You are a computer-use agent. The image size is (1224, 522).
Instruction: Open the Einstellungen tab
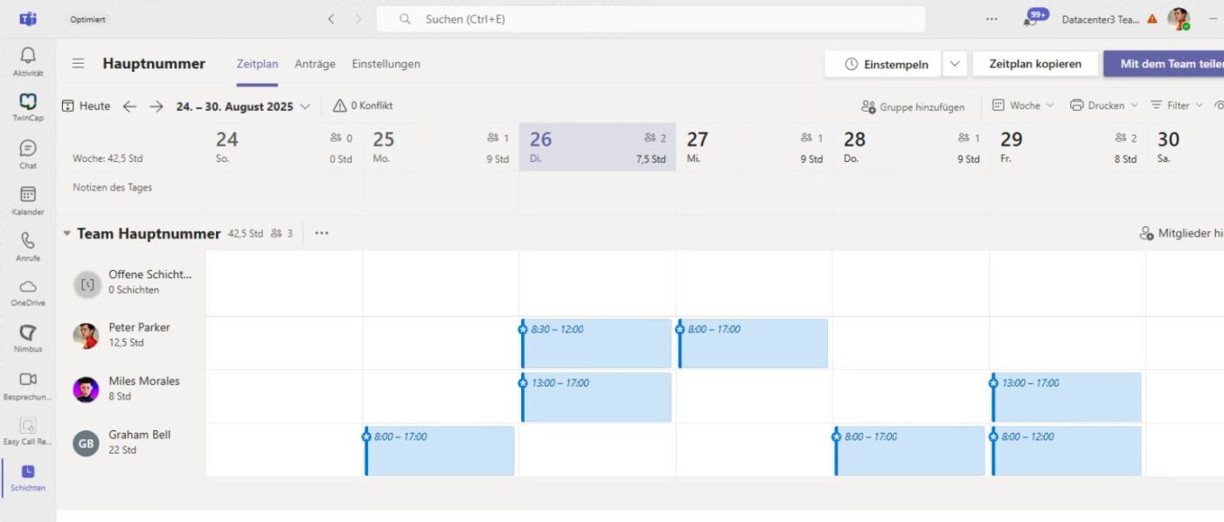pos(385,63)
